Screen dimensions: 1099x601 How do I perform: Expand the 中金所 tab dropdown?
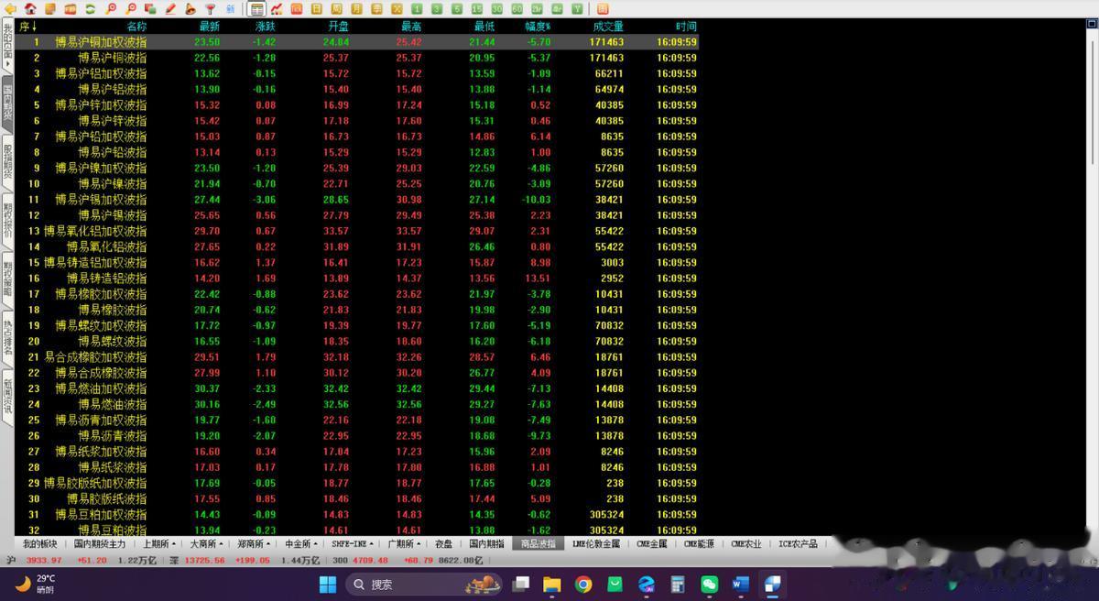pos(313,543)
